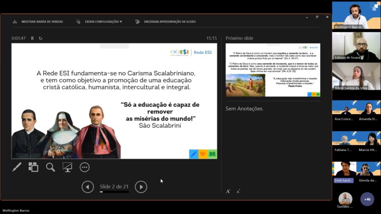
Task: Click the slide progress bar
Action: tap(114, 192)
